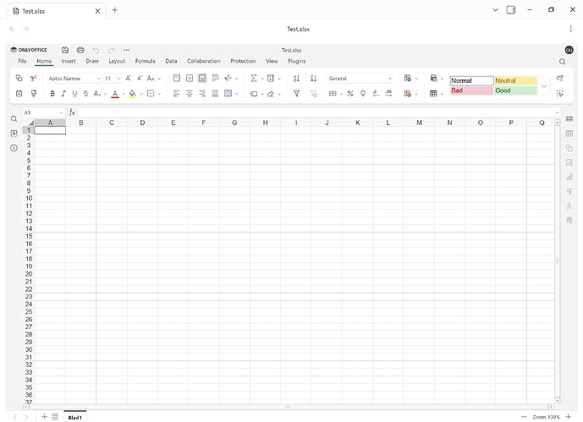Image resolution: width=583 pixels, height=422 pixels.
Task: Expand the formula bar with right chevron
Action: pos(557,112)
